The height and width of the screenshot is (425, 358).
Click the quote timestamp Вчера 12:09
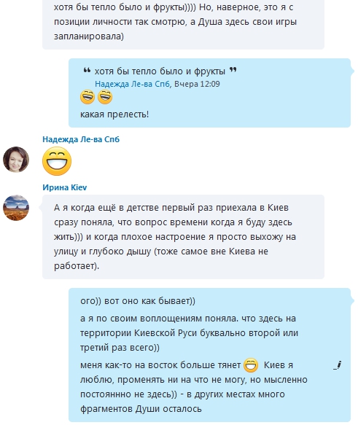(197, 84)
